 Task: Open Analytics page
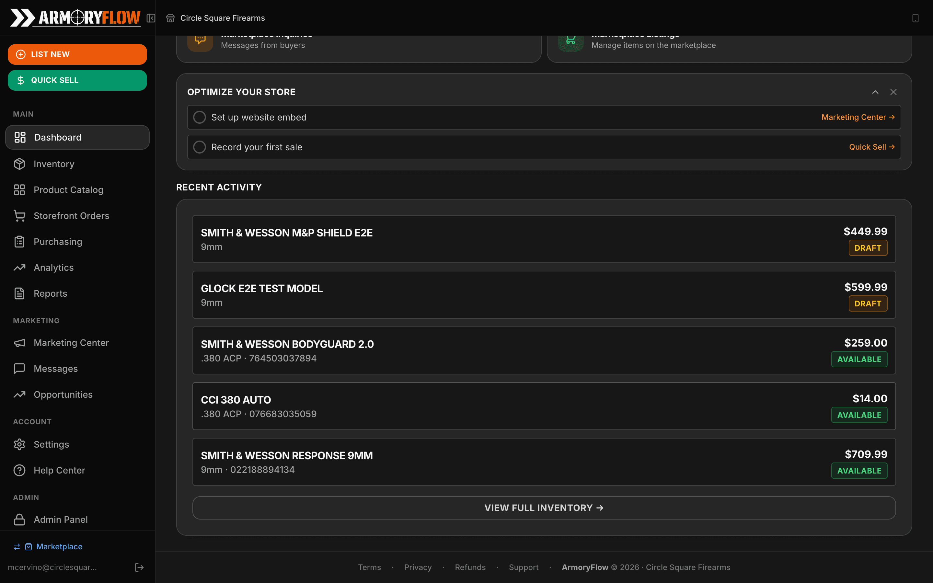(77, 268)
